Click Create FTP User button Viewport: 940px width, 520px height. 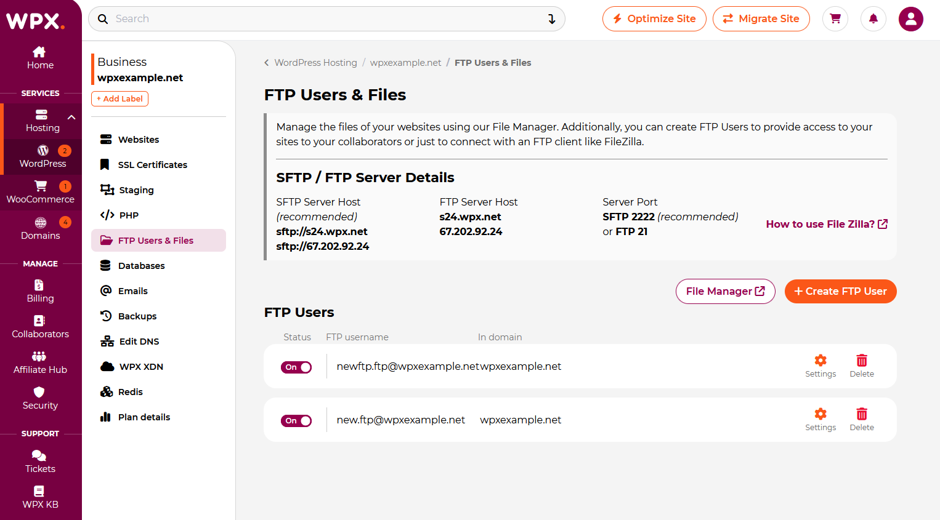click(840, 291)
